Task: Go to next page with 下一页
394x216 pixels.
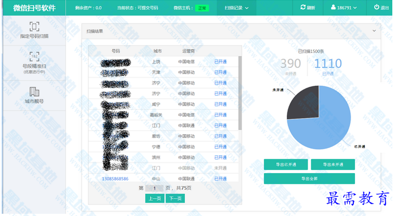Action: (x=175, y=198)
